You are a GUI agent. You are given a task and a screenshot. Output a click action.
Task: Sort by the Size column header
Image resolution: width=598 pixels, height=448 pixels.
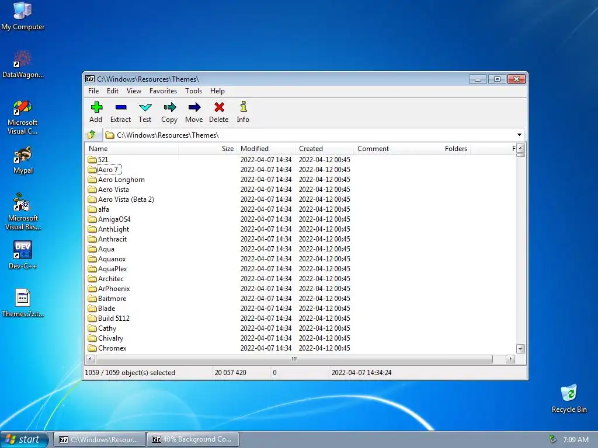[x=207, y=149]
